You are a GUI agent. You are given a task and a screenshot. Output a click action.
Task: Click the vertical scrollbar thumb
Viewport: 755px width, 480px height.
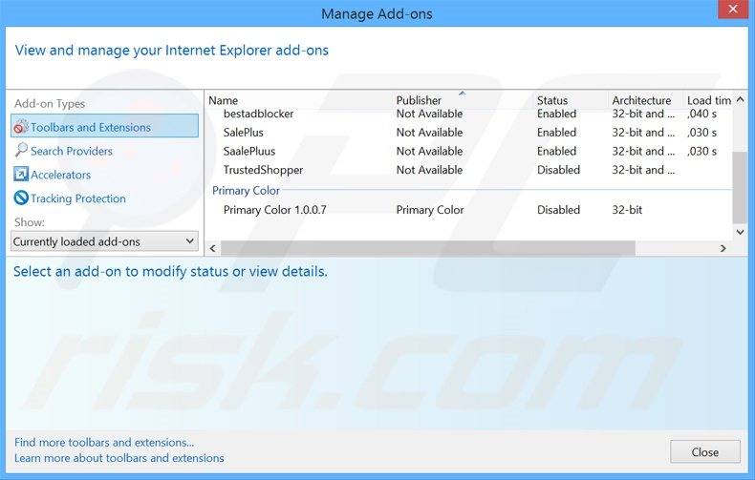click(740, 188)
